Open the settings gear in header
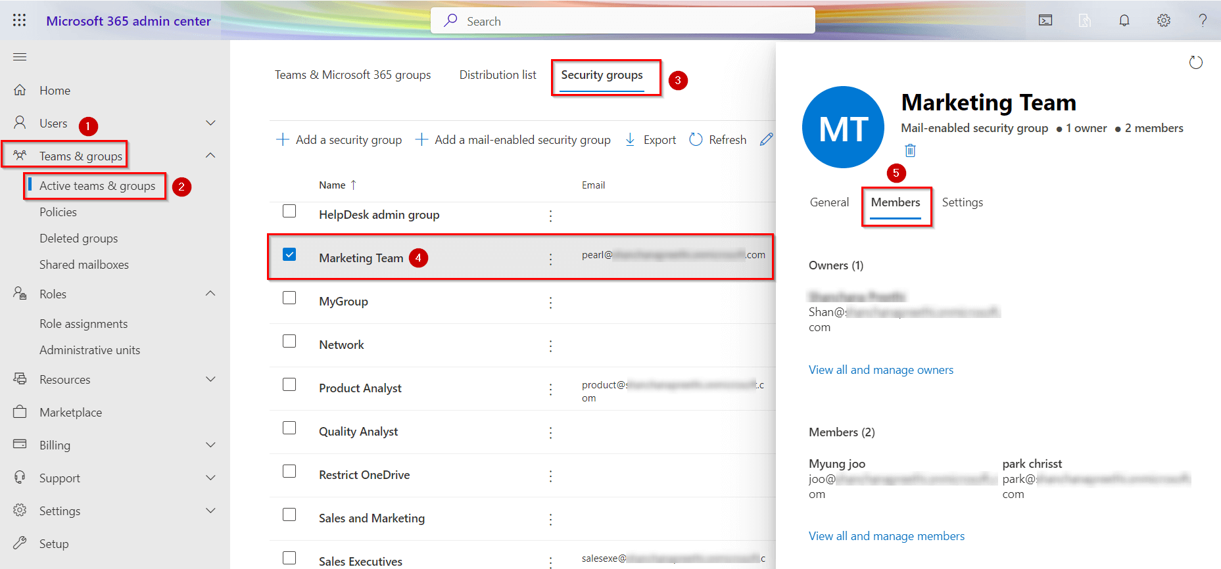Image resolution: width=1221 pixels, height=569 pixels. [1164, 20]
